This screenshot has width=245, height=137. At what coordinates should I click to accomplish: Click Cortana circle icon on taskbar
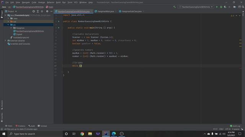tap(66, 134)
